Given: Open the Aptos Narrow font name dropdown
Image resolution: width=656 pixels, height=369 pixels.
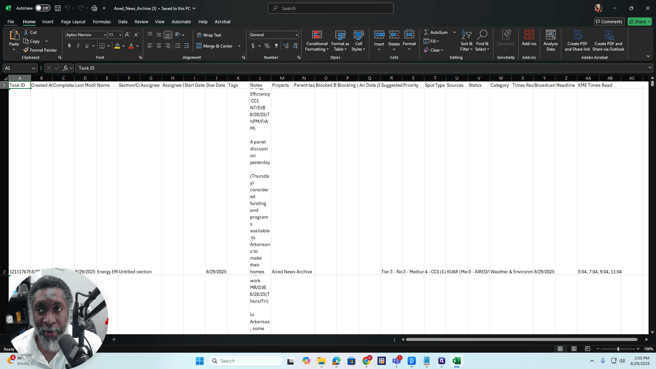Looking at the screenshot, I should tap(105, 35).
